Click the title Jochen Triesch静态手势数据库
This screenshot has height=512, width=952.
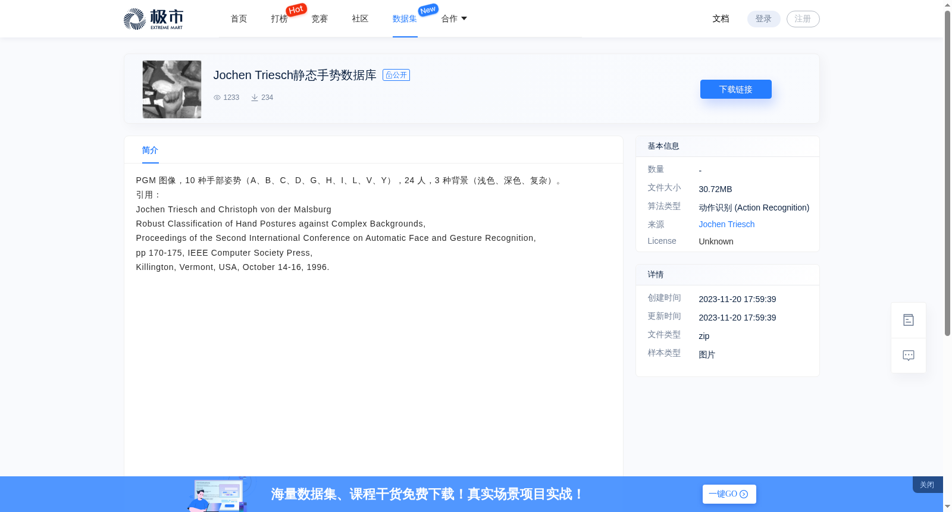tap(295, 75)
